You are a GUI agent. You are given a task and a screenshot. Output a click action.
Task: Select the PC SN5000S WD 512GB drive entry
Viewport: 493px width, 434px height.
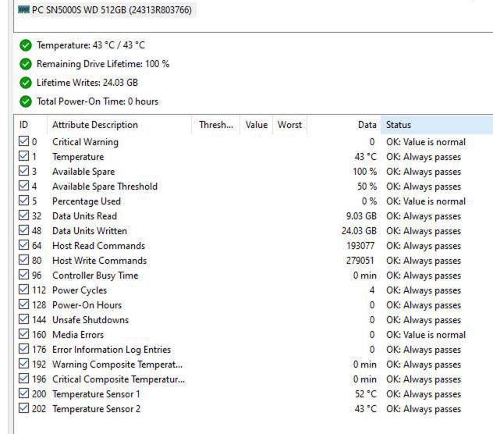(x=107, y=10)
